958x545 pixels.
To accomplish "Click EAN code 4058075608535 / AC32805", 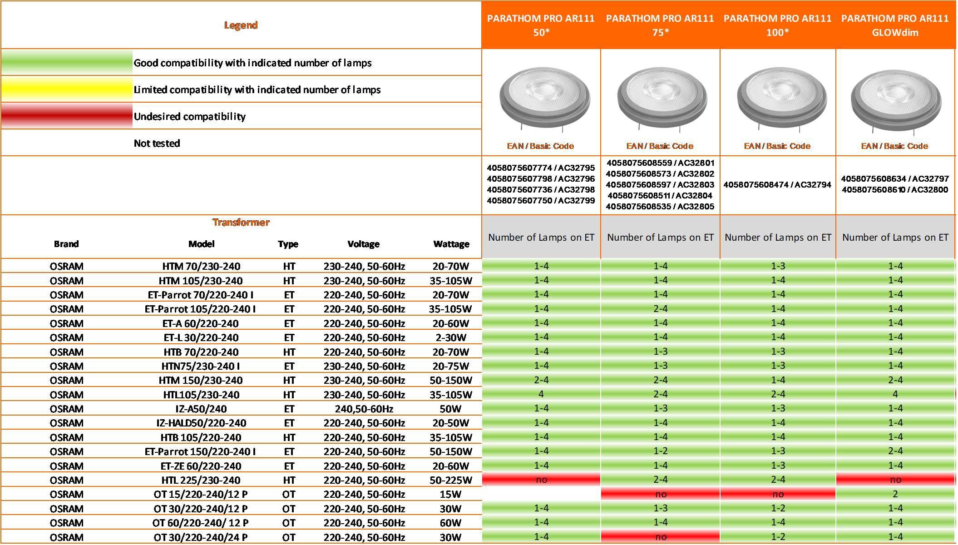I will coord(660,206).
